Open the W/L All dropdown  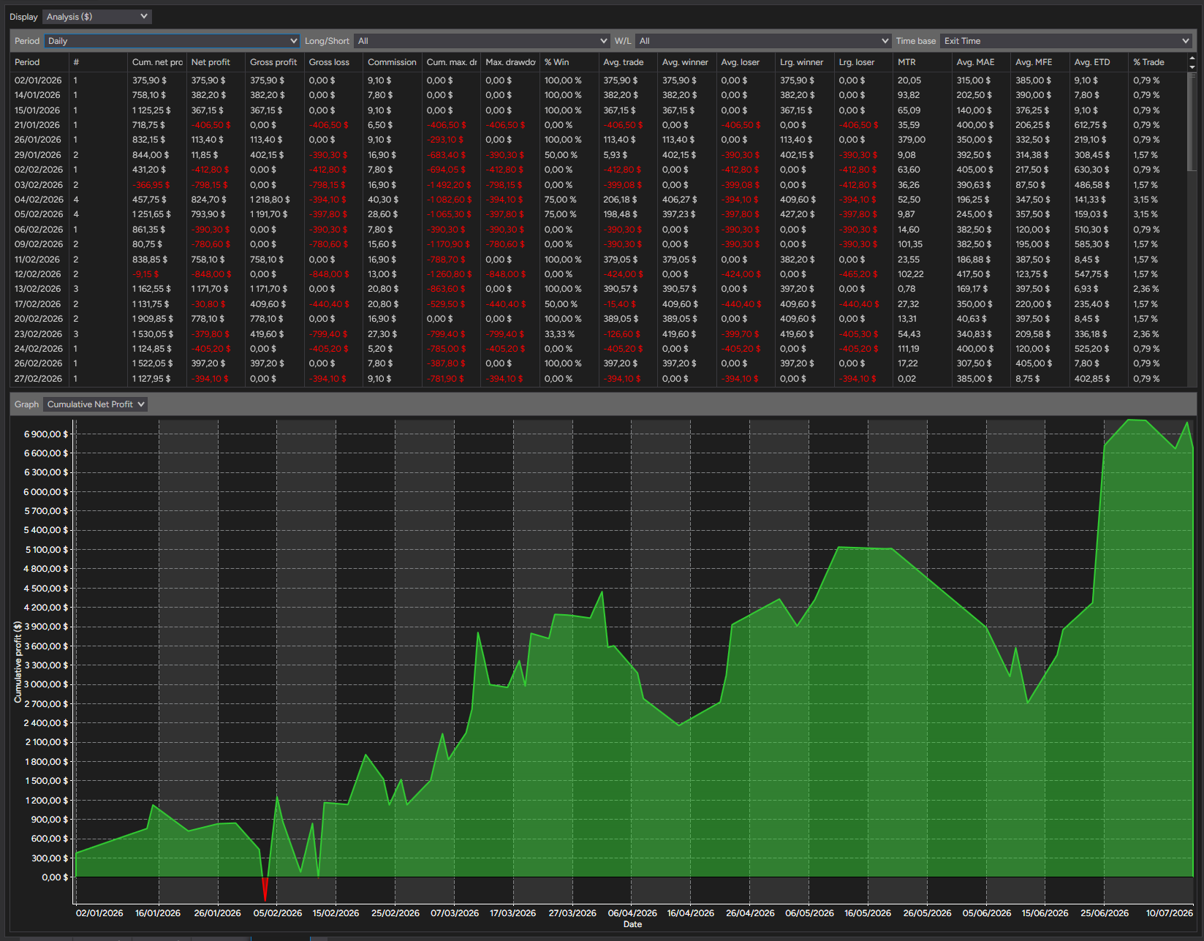pyautogui.click(x=763, y=41)
